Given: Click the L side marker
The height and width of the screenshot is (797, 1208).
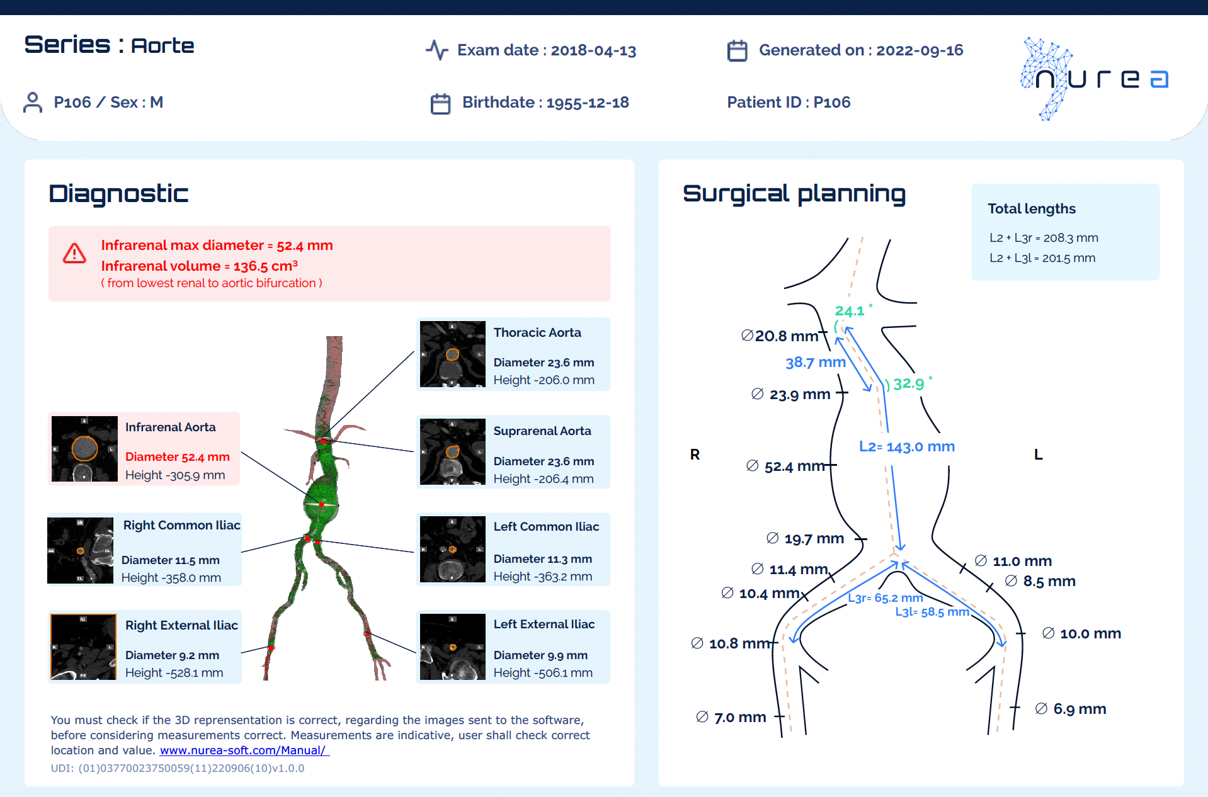Looking at the screenshot, I should (x=1039, y=455).
